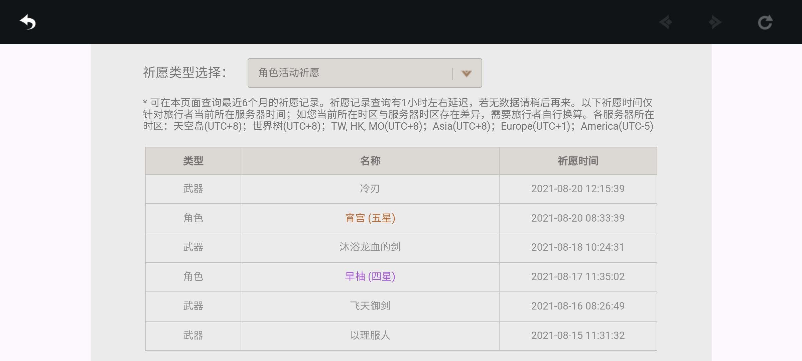Select the 早柚 (四星) character entry
The image size is (802, 361).
pos(370,277)
